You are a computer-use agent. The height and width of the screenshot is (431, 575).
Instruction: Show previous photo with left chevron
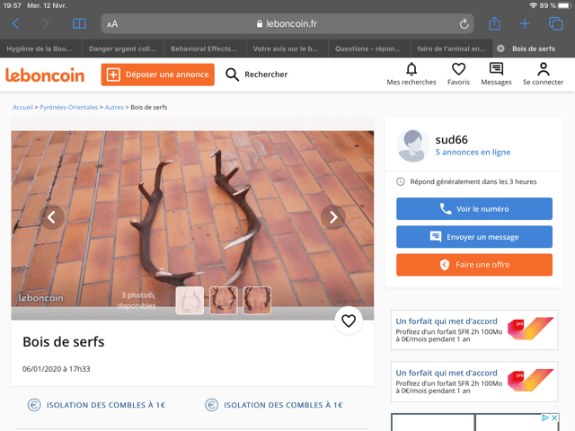click(52, 217)
